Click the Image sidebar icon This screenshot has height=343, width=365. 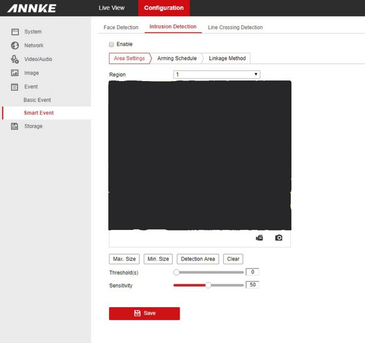coord(15,73)
